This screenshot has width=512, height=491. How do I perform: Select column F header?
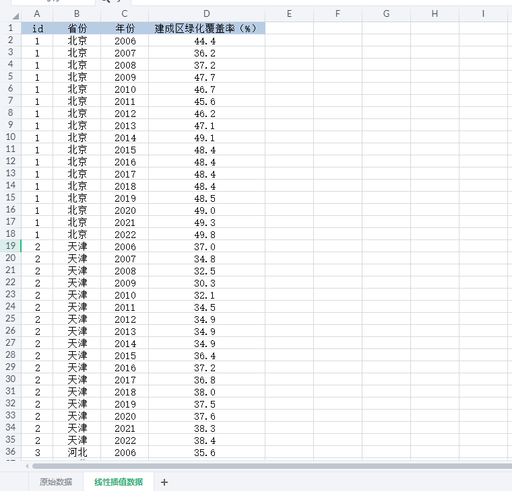click(338, 13)
